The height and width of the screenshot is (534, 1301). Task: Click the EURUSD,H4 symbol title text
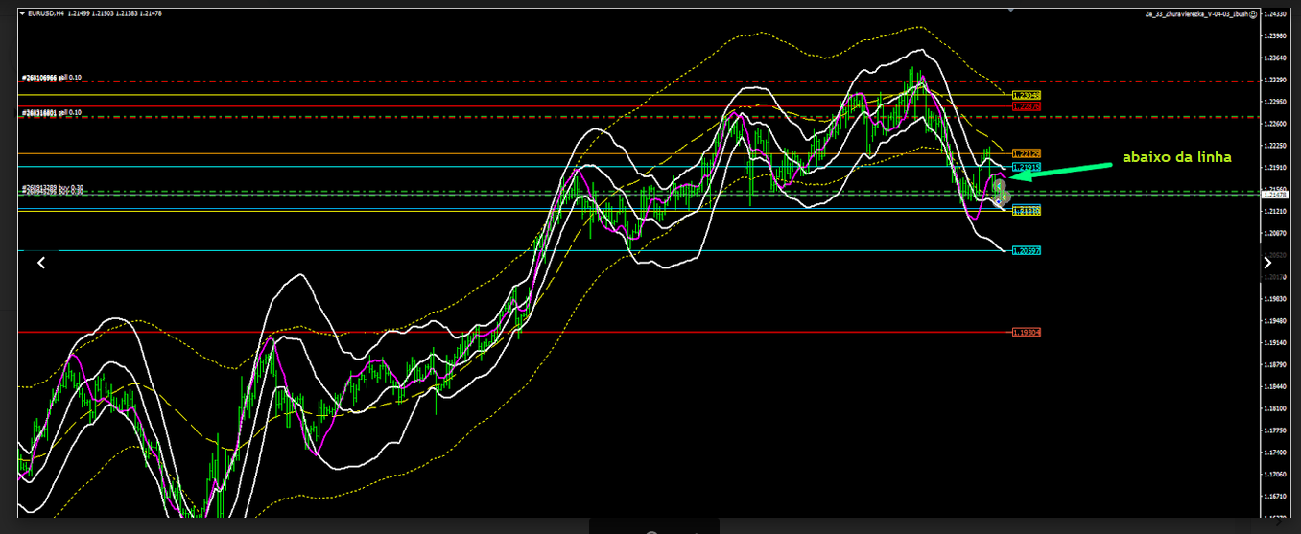tap(48, 13)
